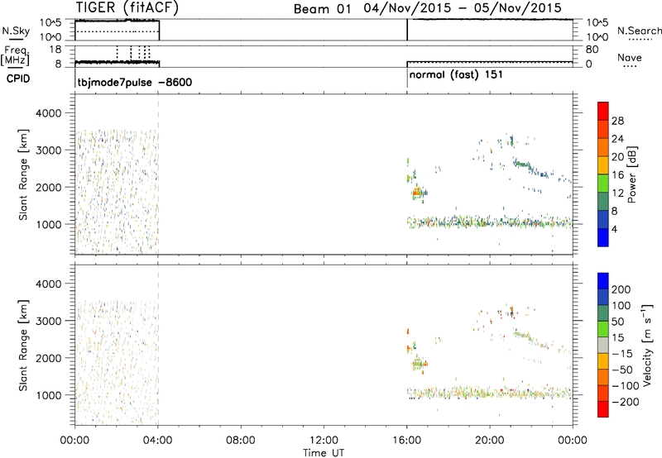Click the -100 label on velocity colorbar
Screen dimensions: 662x458
tap(625, 386)
